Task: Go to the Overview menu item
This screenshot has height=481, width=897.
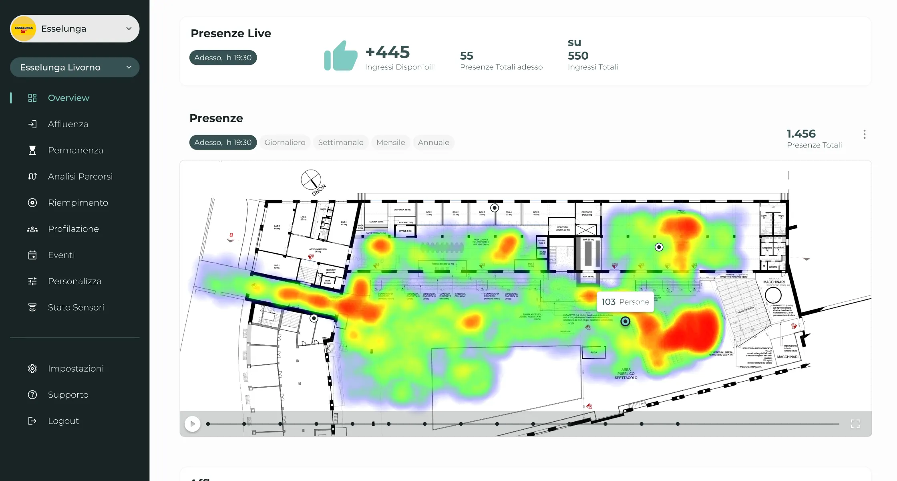Action: point(68,98)
